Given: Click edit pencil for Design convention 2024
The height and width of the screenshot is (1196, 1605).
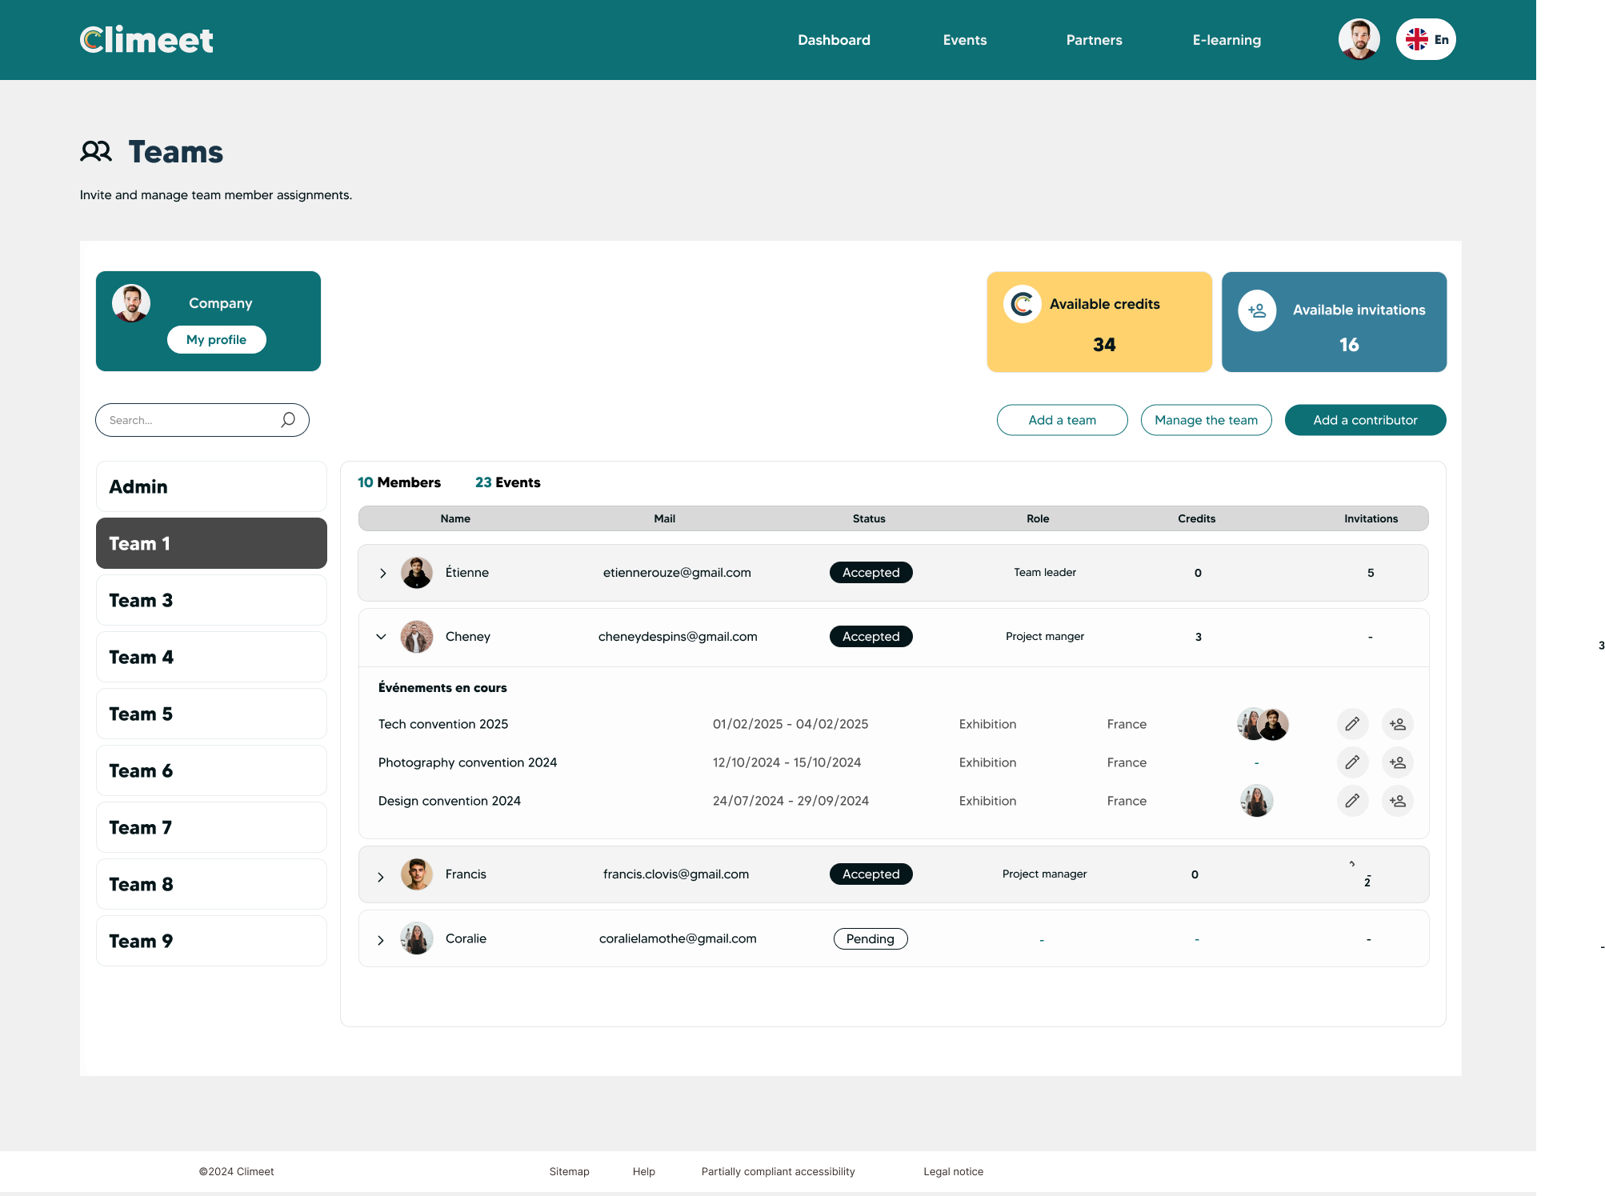Looking at the screenshot, I should pyautogui.click(x=1352, y=801).
